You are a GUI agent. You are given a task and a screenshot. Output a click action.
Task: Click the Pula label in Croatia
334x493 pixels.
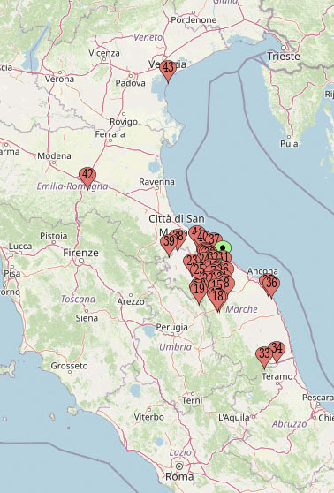(x=289, y=144)
